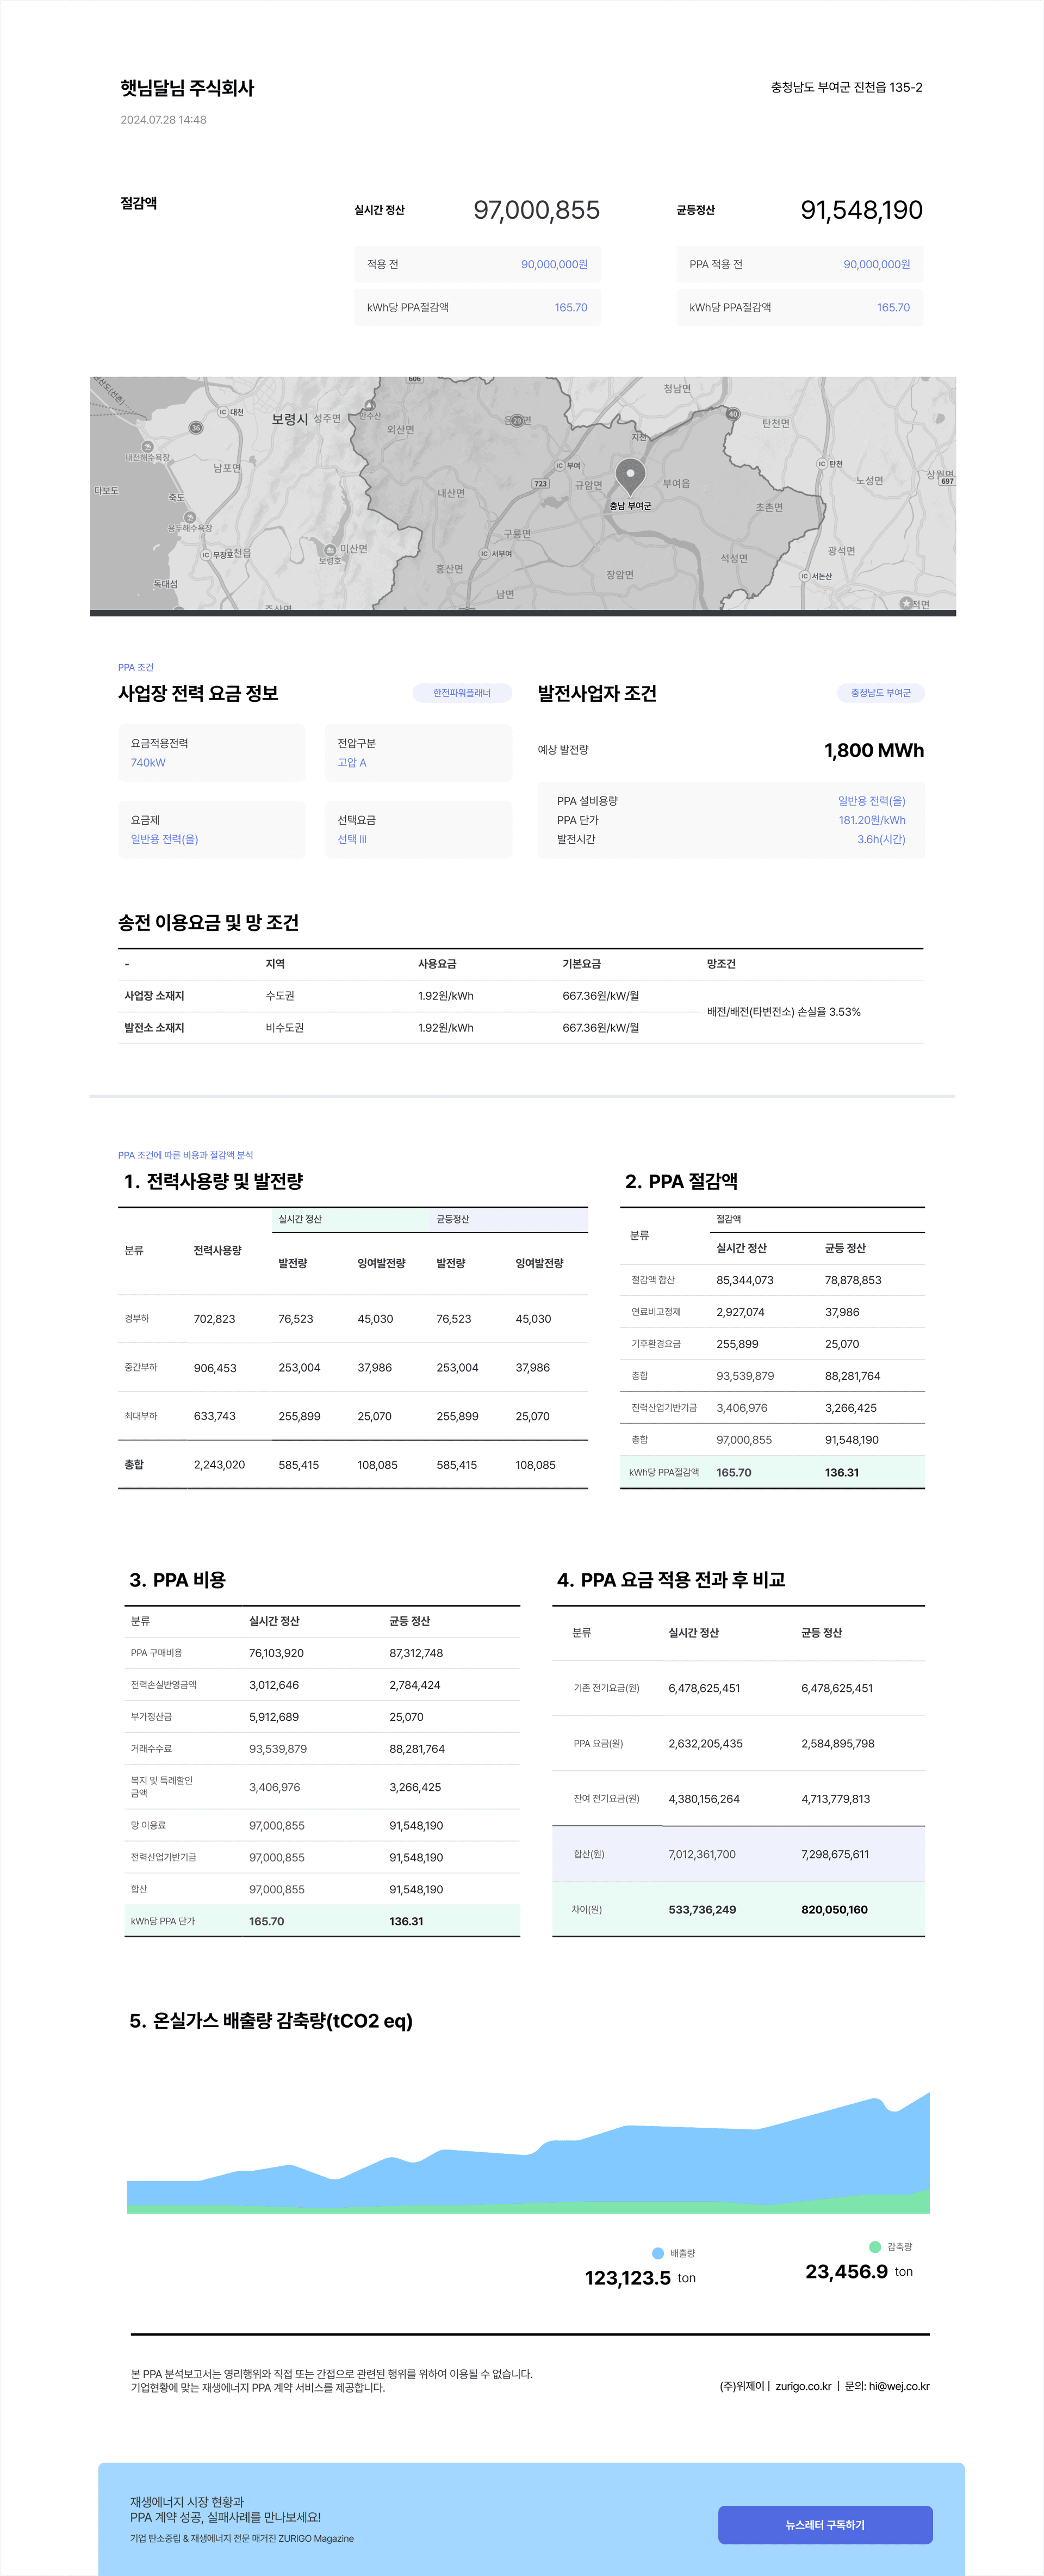This screenshot has width=1044, height=2576.
Task: Click the 잔여 전기요금 value 4,380,156,264
Action: coord(704,1799)
